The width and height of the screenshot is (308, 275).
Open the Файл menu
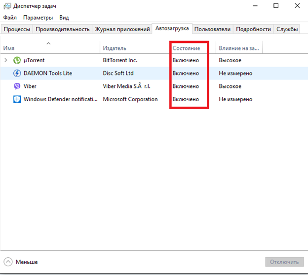tap(10, 18)
